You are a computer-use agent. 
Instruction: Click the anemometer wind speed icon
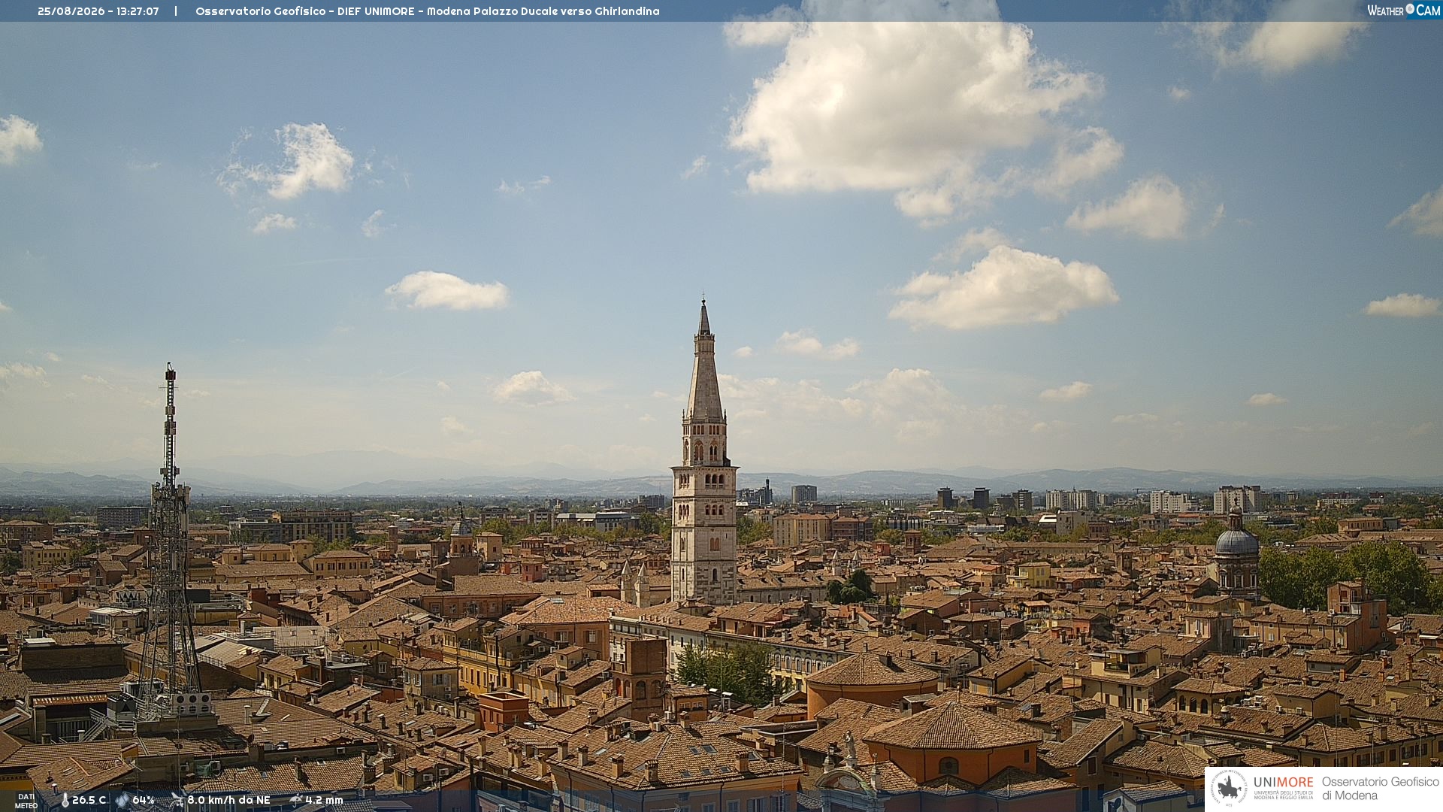click(x=177, y=800)
